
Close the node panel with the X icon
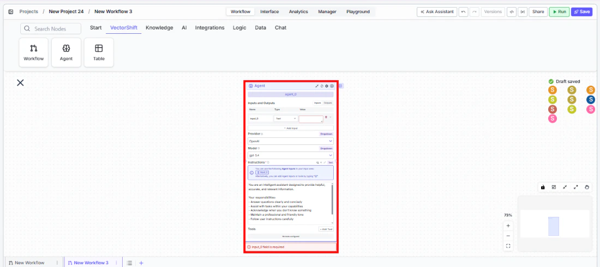click(x=20, y=82)
